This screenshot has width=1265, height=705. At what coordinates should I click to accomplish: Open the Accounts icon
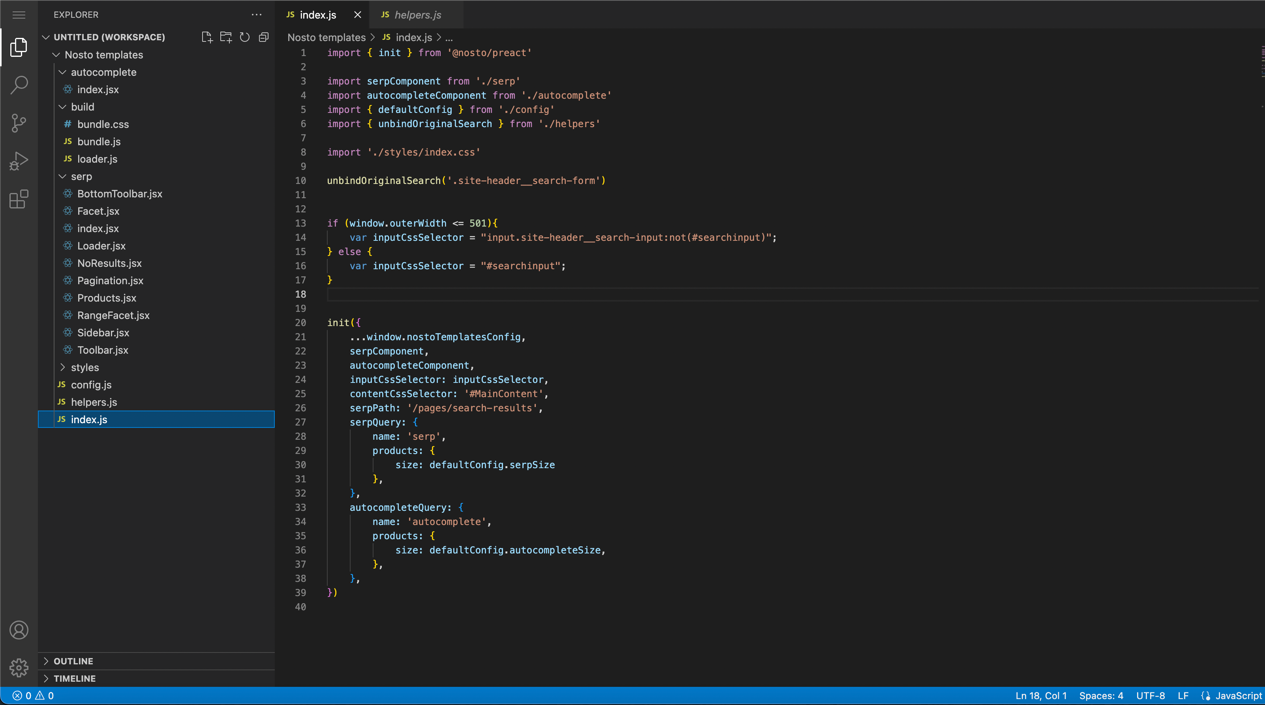tap(19, 630)
